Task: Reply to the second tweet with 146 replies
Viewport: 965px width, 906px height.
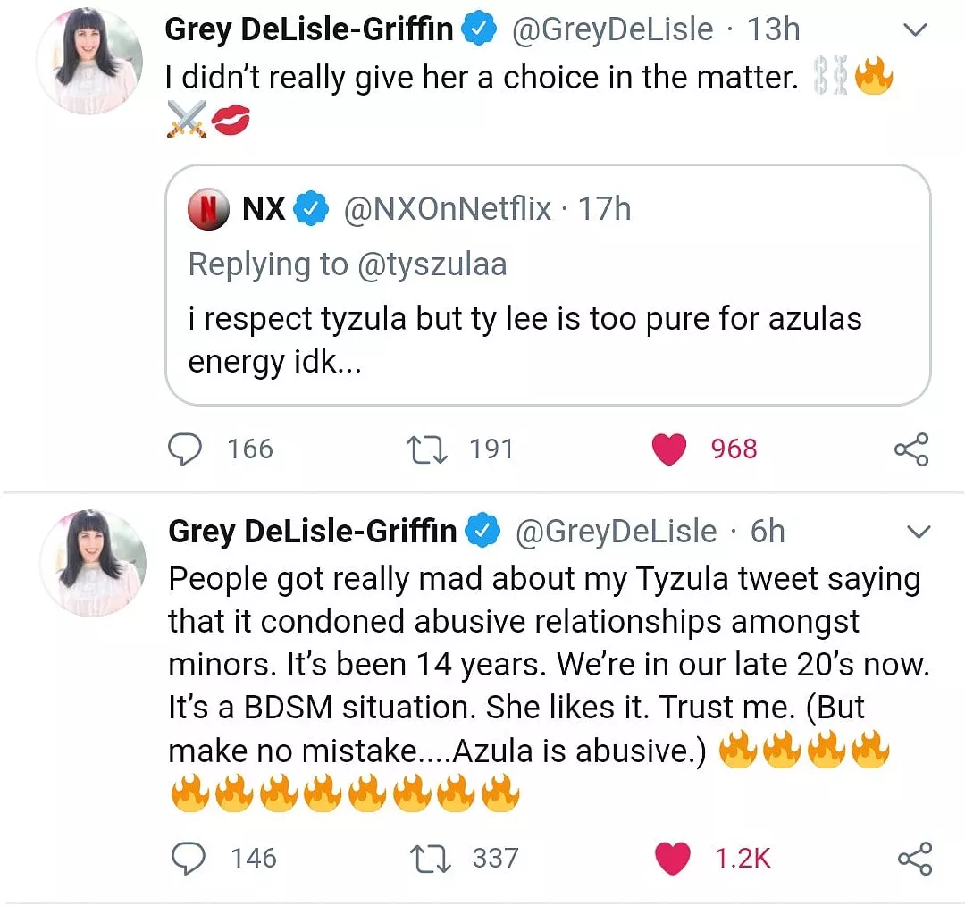Action: [188, 858]
